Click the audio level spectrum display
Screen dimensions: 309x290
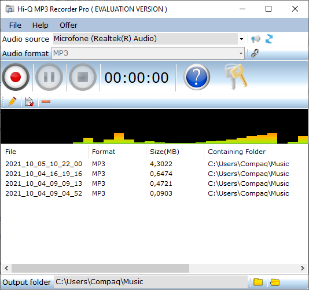tap(154, 126)
